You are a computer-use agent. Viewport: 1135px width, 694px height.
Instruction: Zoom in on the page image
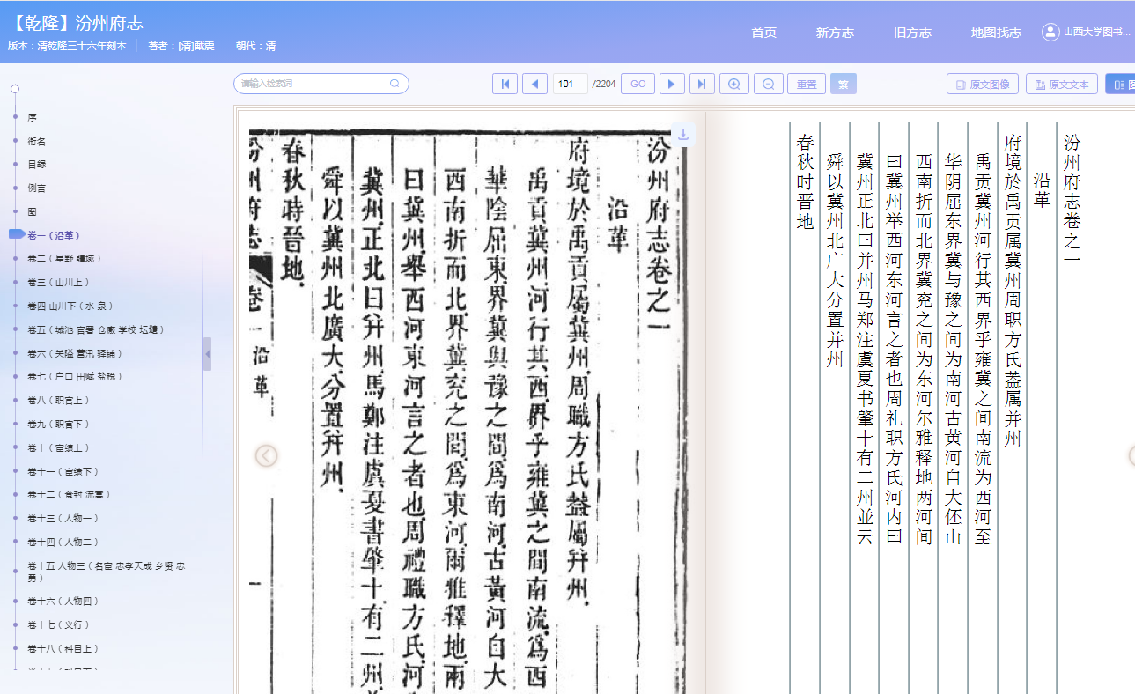click(733, 84)
